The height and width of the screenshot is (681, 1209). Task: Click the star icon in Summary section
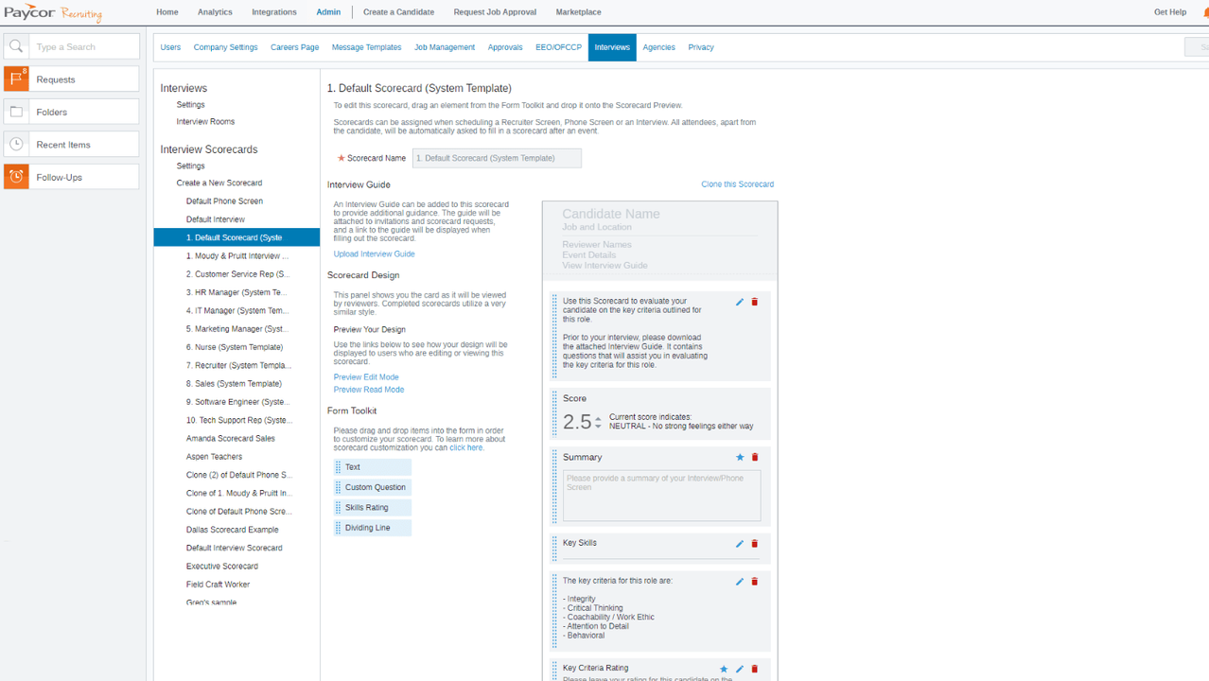(740, 458)
